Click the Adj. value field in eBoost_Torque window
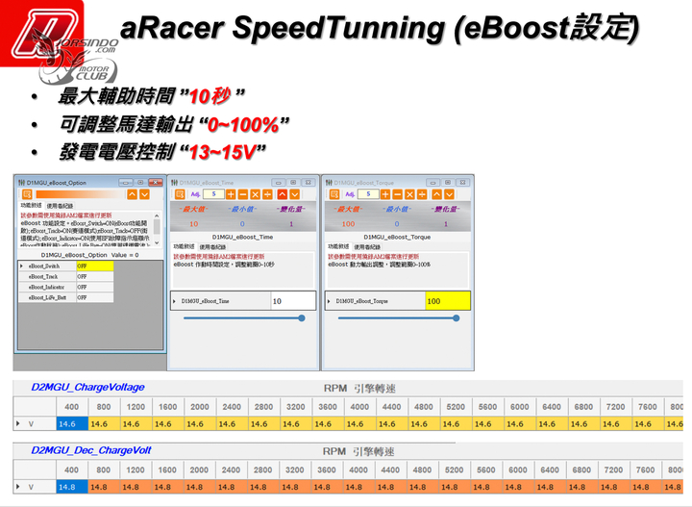The height and width of the screenshot is (507, 692). (368, 194)
